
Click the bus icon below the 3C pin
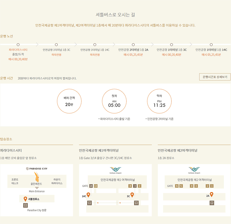pos(137,203)
